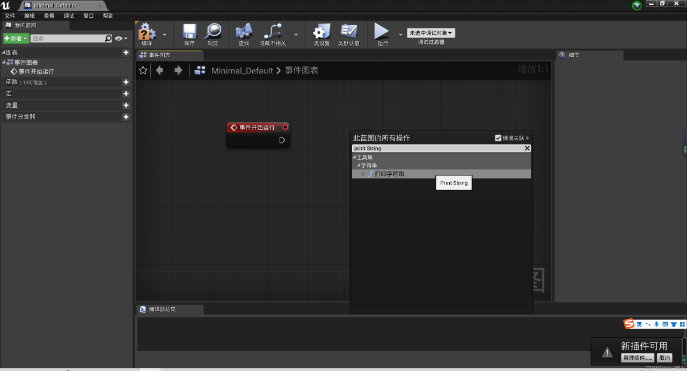The height and width of the screenshot is (371, 687).
Task: Click the 事件图表 breadcrumb text
Action: point(302,70)
